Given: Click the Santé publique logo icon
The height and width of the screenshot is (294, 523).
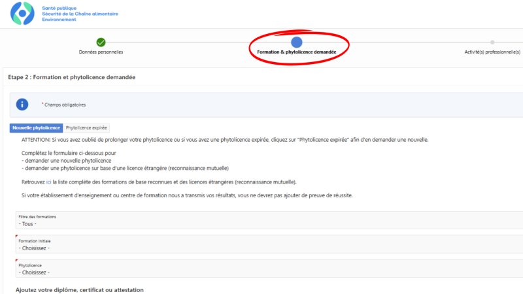Looking at the screenshot, I should [x=22, y=13].
